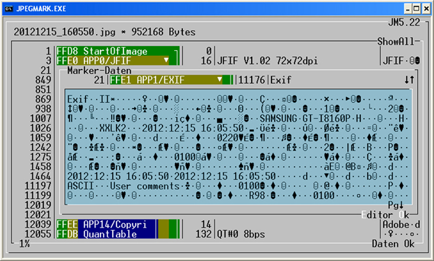This screenshot has width=434, height=261.
Task: Click the file name 20121215_160550.jpg
Action: 65,32
